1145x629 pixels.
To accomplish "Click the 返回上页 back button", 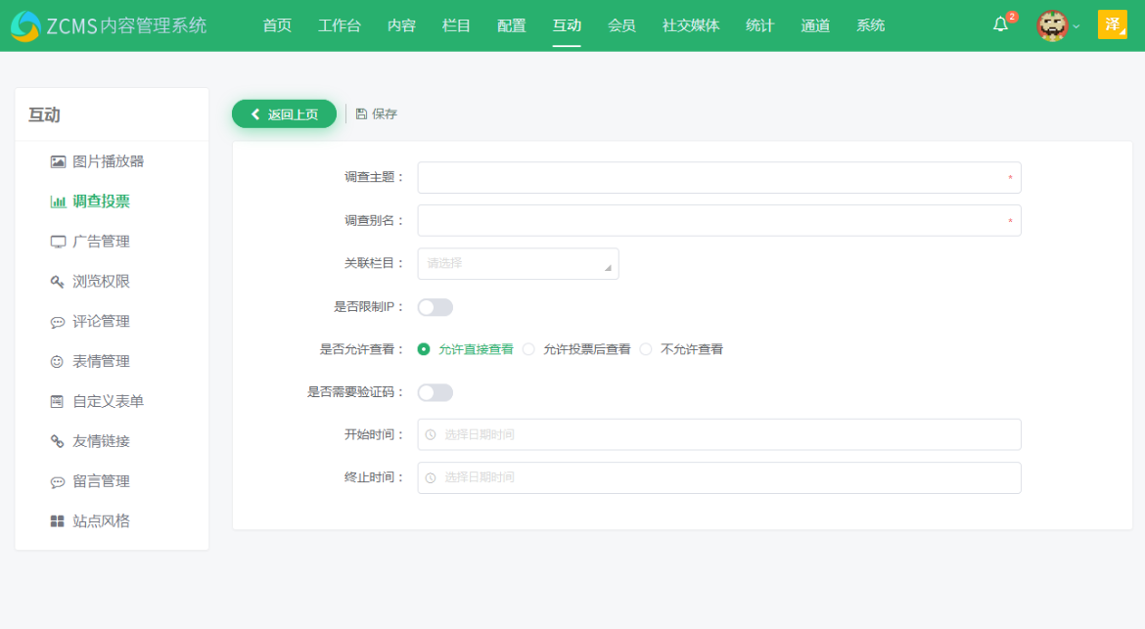I will pos(284,113).
